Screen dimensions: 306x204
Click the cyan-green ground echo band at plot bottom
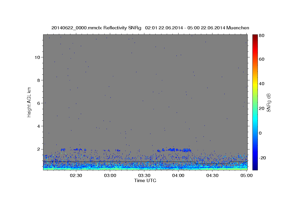[145, 168]
